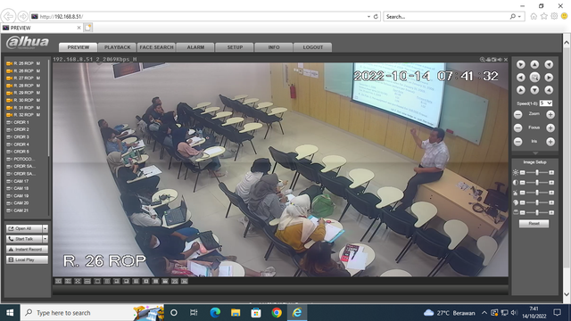Open the R. 25 ROP camera channel

(x=23, y=63)
